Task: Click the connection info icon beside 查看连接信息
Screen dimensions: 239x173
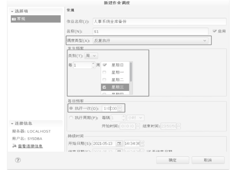Action: click(x=14, y=146)
